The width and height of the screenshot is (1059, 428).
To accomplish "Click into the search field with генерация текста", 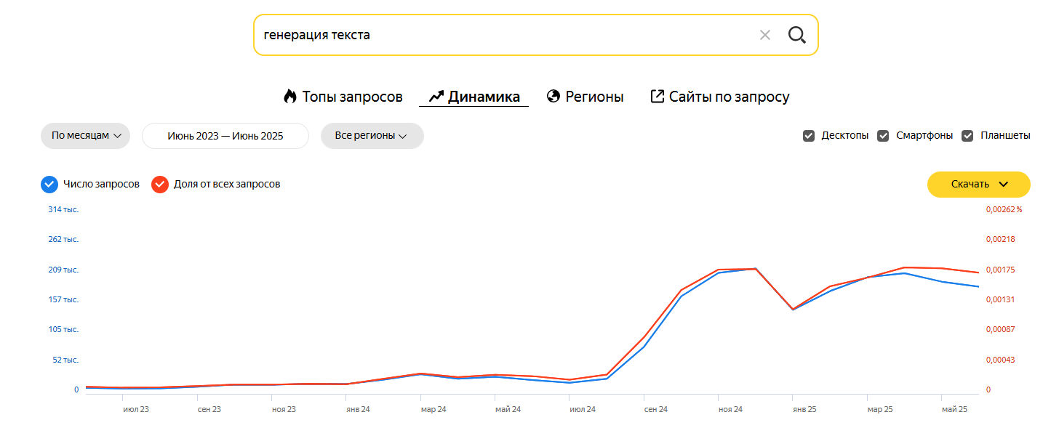I will pyautogui.click(x=502, y=35).
